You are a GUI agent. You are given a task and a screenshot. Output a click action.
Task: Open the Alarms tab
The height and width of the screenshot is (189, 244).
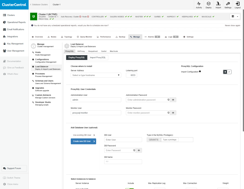click(152, 37)
